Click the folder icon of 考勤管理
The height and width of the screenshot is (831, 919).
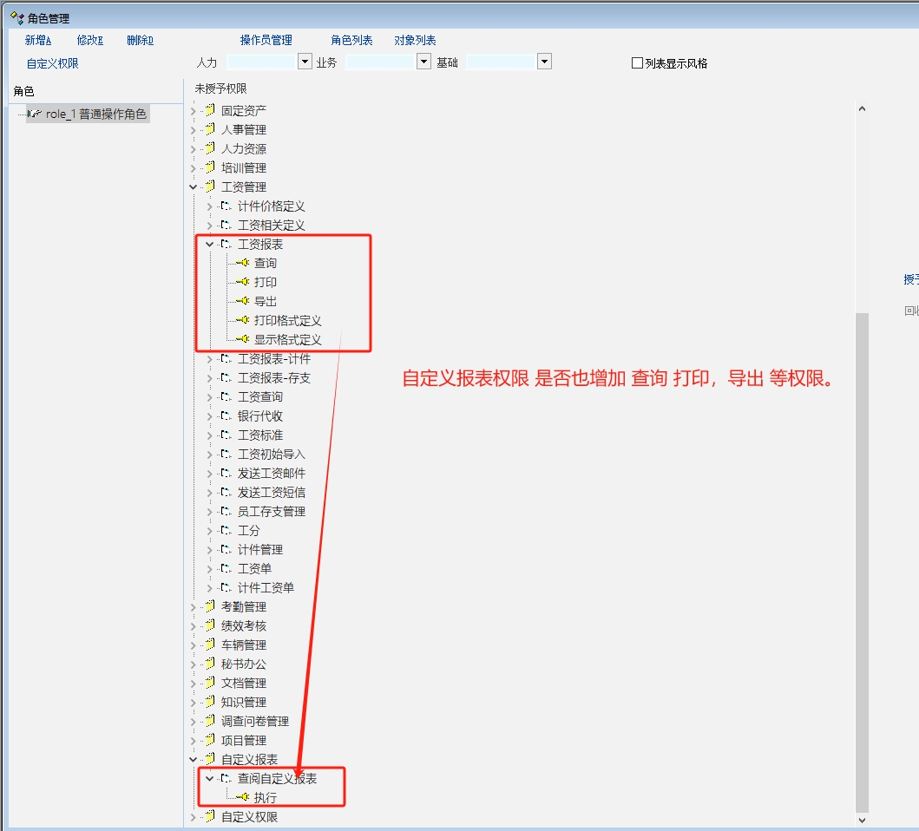tap(209, 606)
